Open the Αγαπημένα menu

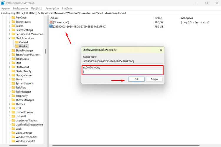[52, 9]
